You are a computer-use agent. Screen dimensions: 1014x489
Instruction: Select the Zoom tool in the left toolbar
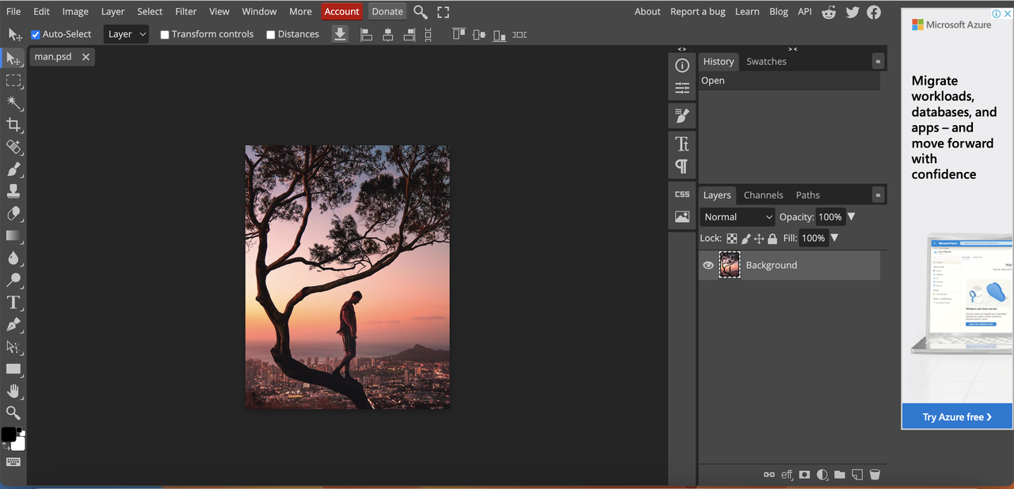click(13, 413)
